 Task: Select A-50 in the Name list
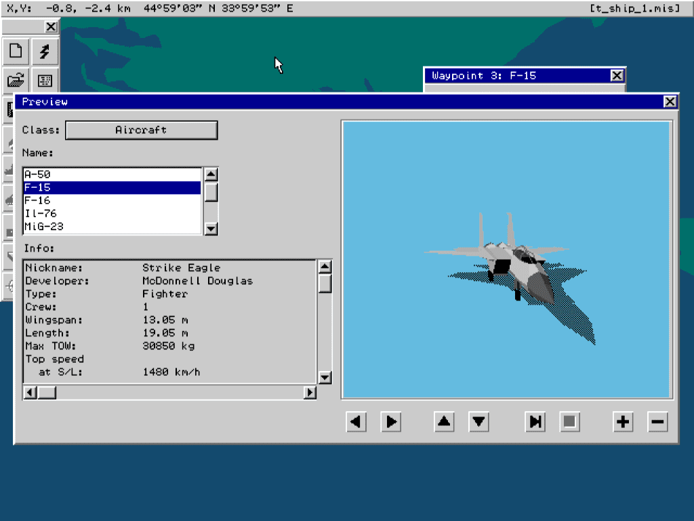click(113, 174)
